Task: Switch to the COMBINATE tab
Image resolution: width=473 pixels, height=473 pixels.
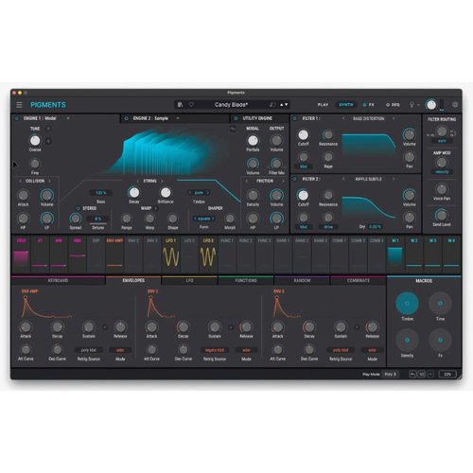Action: tap(359, 280)
